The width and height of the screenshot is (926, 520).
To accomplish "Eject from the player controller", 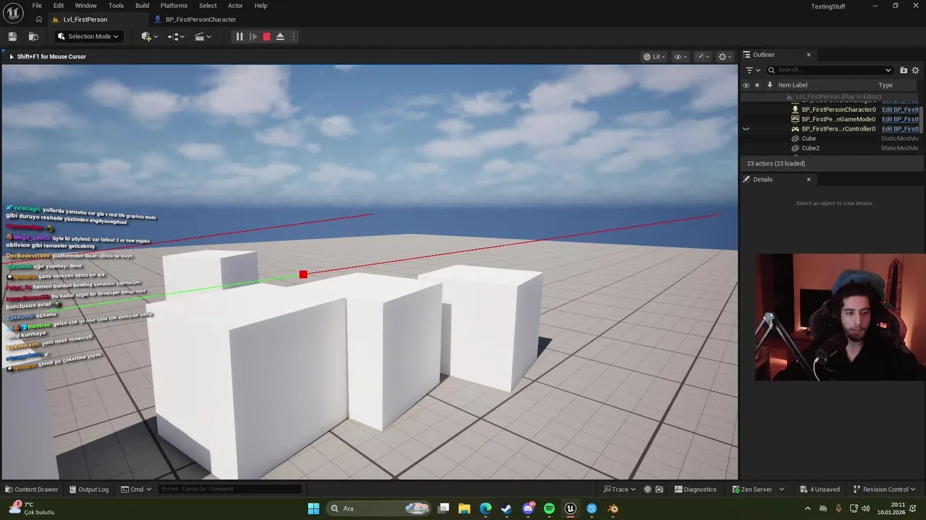I will point(280,37).
